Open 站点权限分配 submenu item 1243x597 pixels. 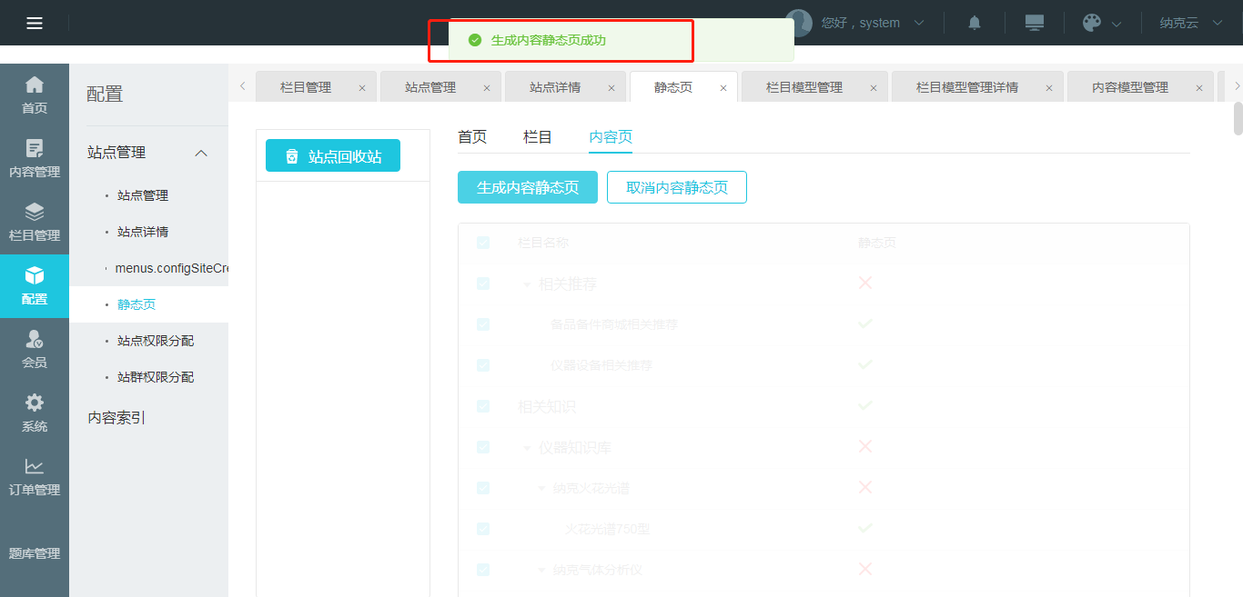pos(156,341)
